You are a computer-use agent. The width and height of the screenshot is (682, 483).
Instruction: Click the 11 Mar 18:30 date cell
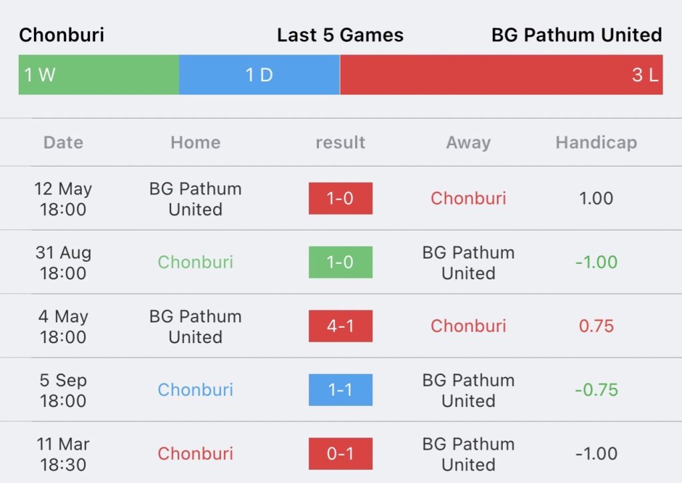pos(63,454)
